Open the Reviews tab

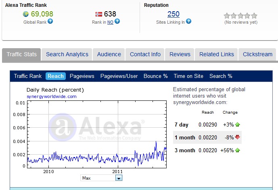click(180, 54)
